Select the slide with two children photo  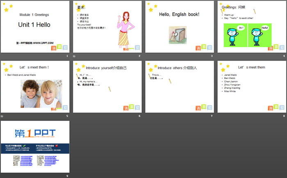point(35,87)
